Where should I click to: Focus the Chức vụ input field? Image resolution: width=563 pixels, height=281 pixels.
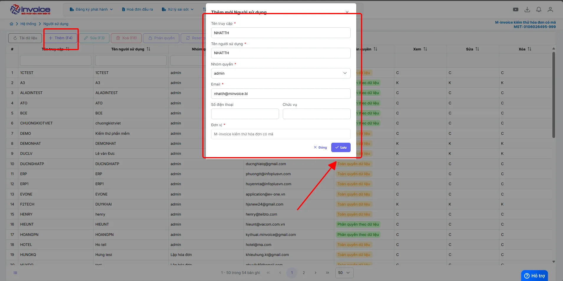(316, 114)
